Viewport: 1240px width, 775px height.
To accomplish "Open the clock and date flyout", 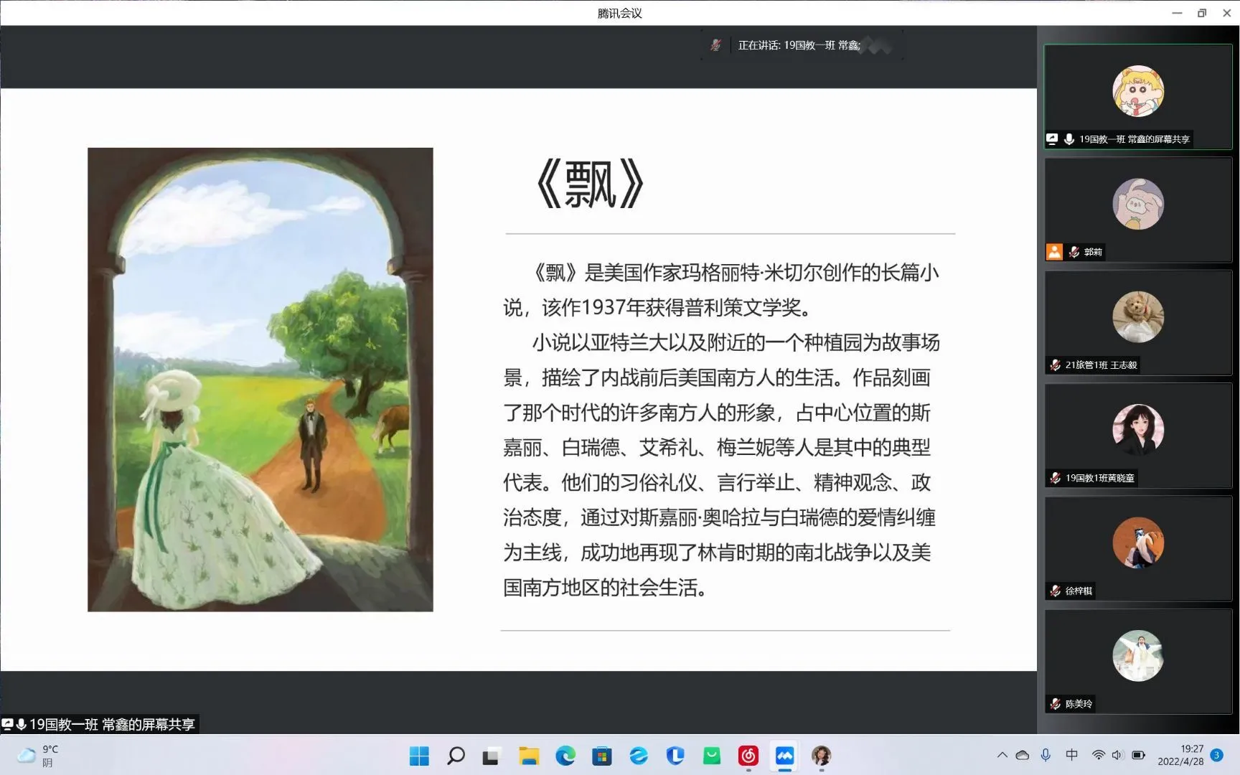I will tap(1180, 755).
